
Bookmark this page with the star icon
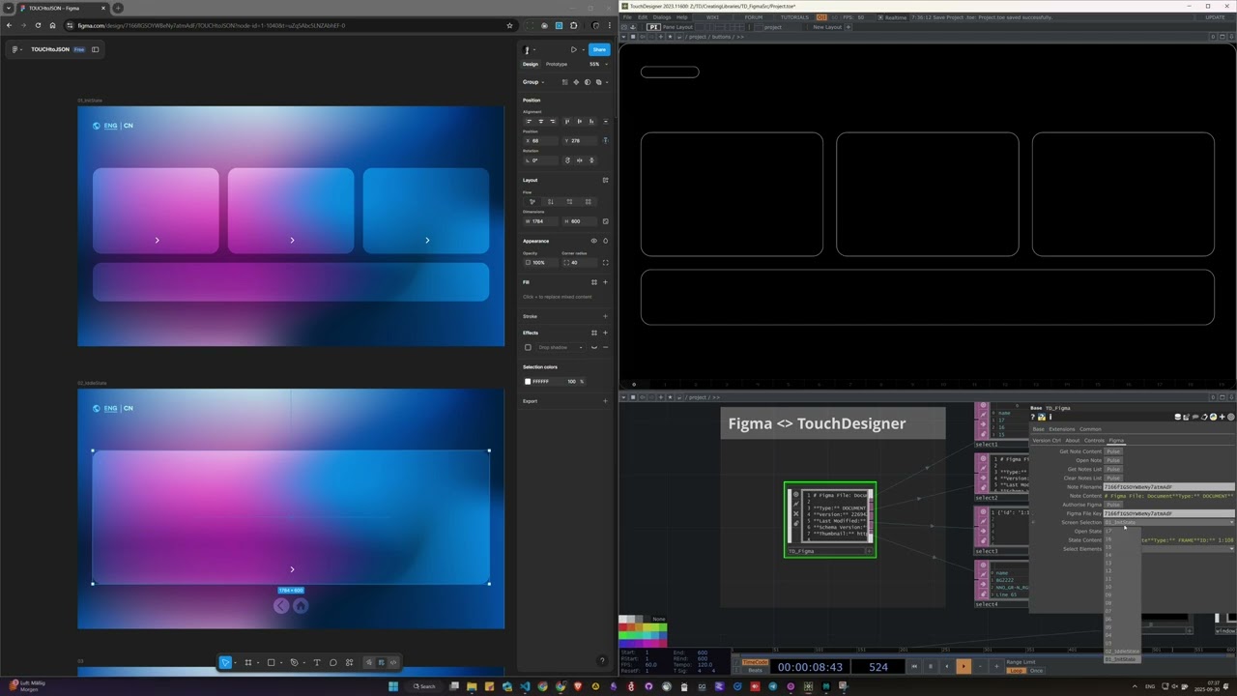(x=509, y=25)
